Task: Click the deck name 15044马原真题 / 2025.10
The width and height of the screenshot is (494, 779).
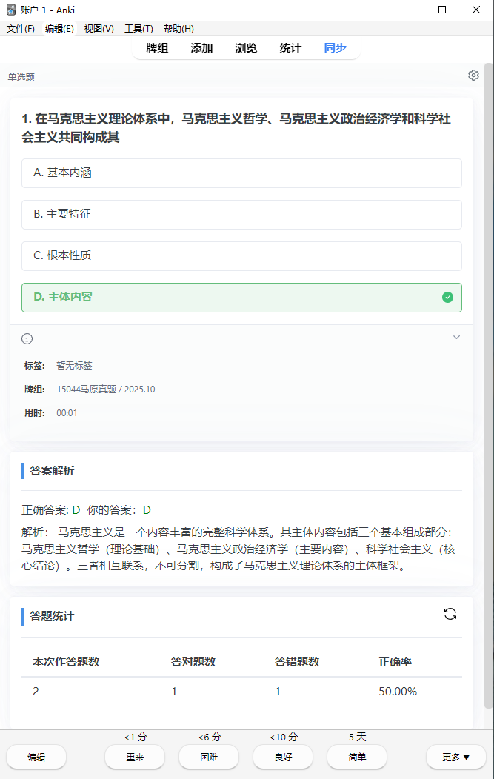Action: [x=106, y=389]
